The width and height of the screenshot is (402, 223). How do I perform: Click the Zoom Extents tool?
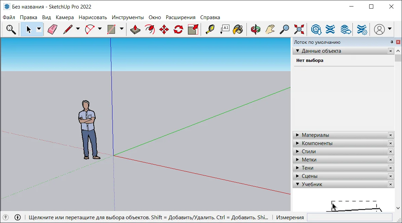pos(299,29)
